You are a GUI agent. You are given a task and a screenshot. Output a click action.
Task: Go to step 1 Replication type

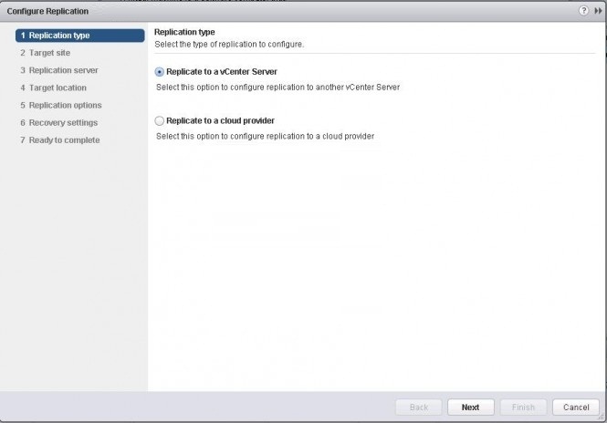80,36
